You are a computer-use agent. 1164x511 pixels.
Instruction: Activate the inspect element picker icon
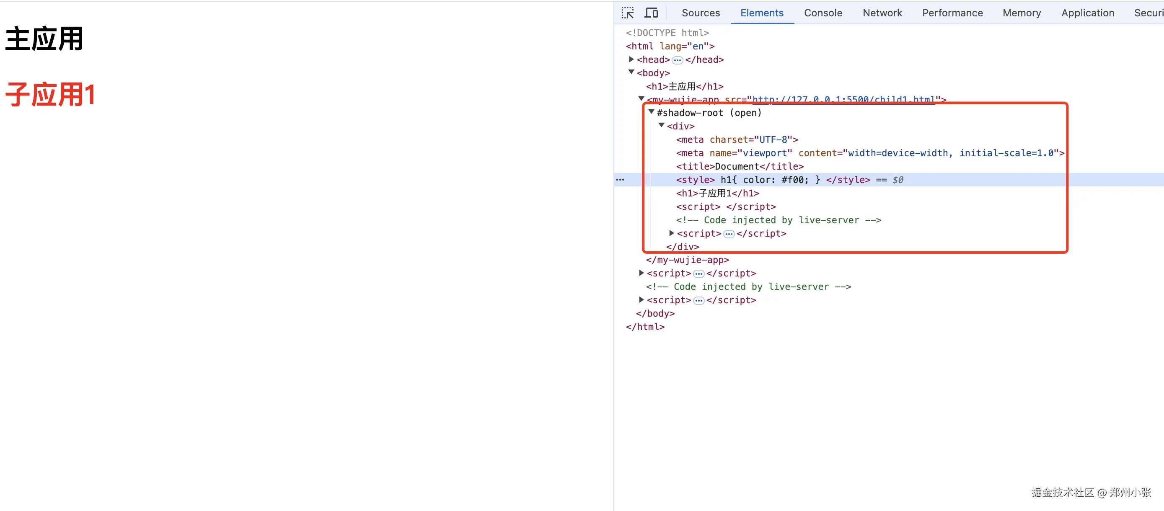pos(628,13)
